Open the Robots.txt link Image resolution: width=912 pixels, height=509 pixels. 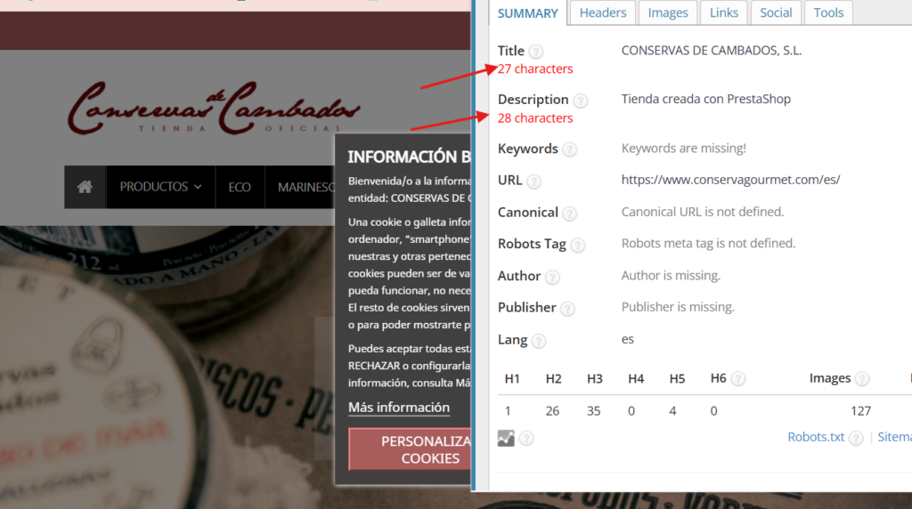816,437
